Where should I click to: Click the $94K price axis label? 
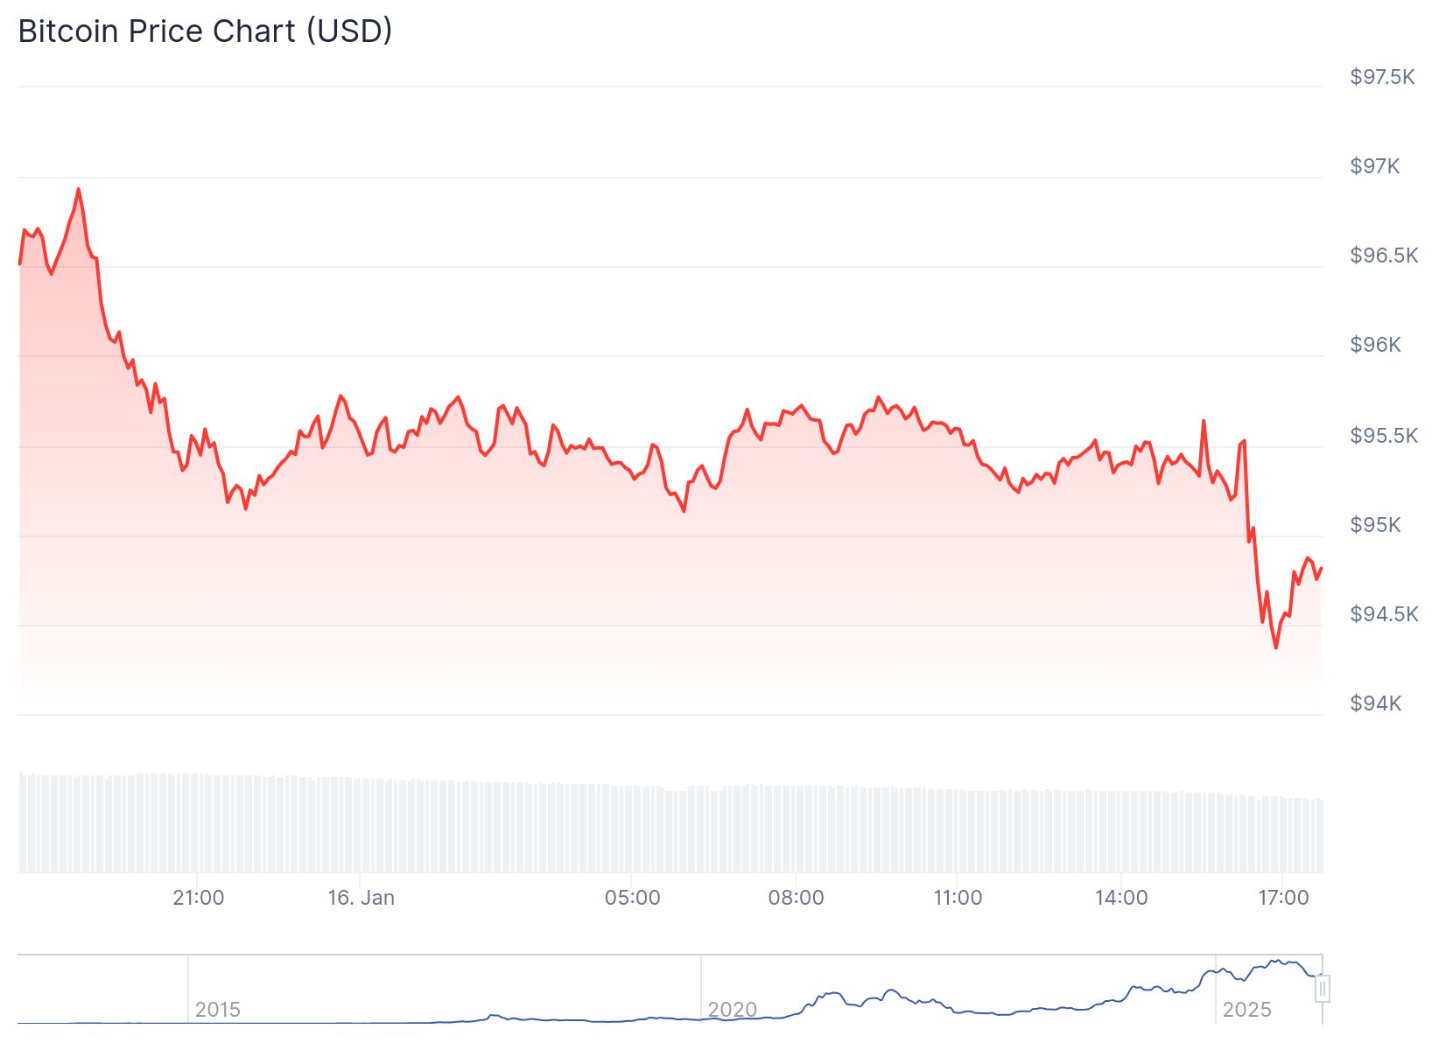[x=1375, y=703]
